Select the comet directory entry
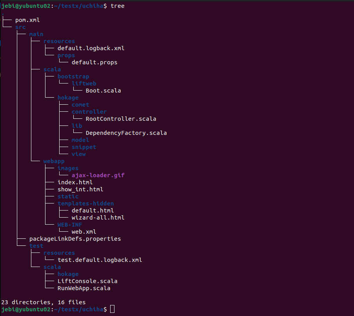This screenshot has height=316, width=354. click(x=80, y=105)
